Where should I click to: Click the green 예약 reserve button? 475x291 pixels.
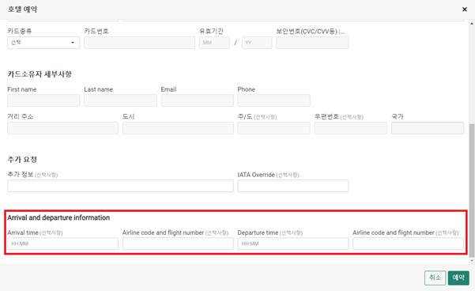pyautogui.click(x=458, y=278)
